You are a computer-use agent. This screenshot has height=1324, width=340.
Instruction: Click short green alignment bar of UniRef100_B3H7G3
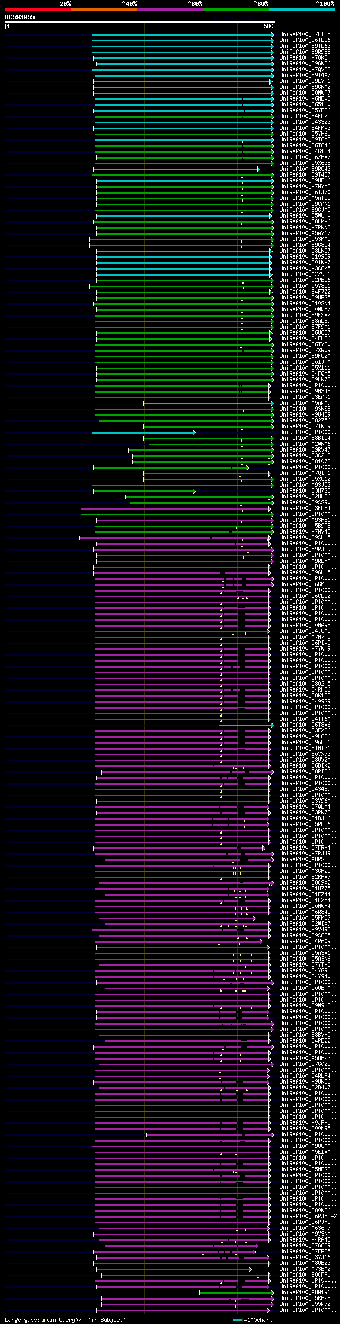[144, 490]
